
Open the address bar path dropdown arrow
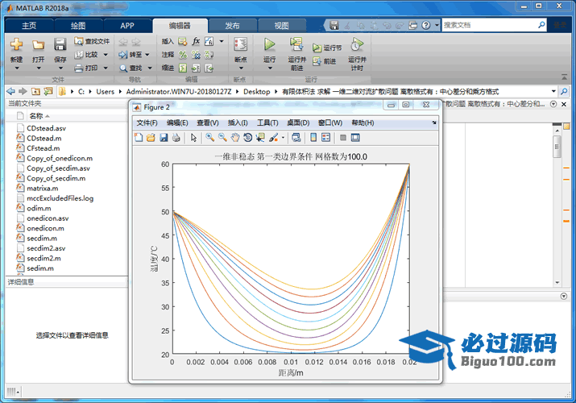tap(553, 91)
